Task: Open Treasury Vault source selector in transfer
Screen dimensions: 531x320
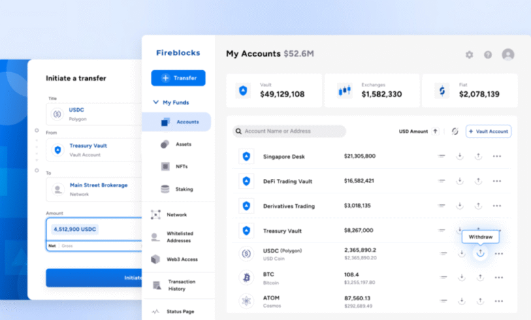Action: point(94,150)
